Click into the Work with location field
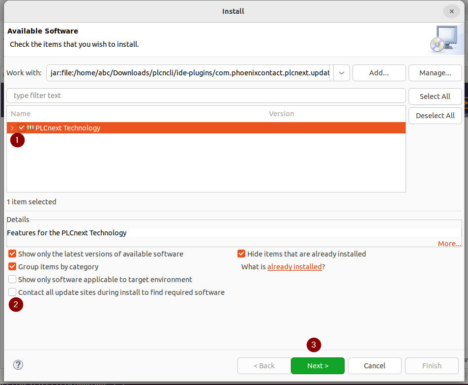This screenshot has height=385, width=468. [x=189, y=73]
